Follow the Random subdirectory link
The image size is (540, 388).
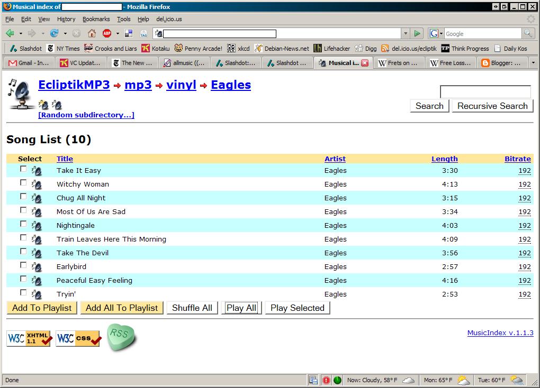[x=86, y=115]
